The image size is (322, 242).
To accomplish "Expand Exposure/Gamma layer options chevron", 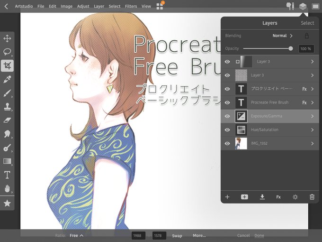I will tap(313, 116).
